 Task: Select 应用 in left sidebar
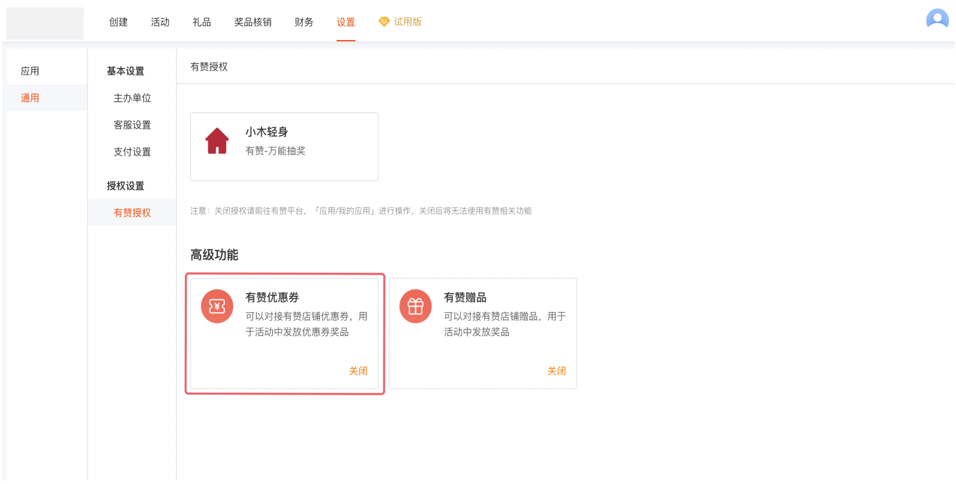30,71
